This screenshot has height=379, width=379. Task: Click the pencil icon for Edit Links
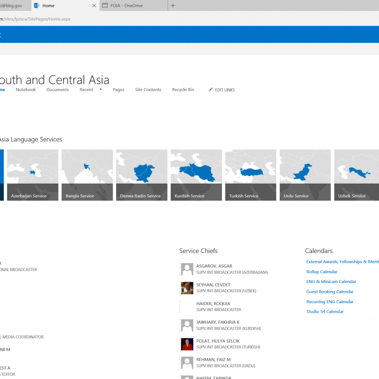coord(211,90)
